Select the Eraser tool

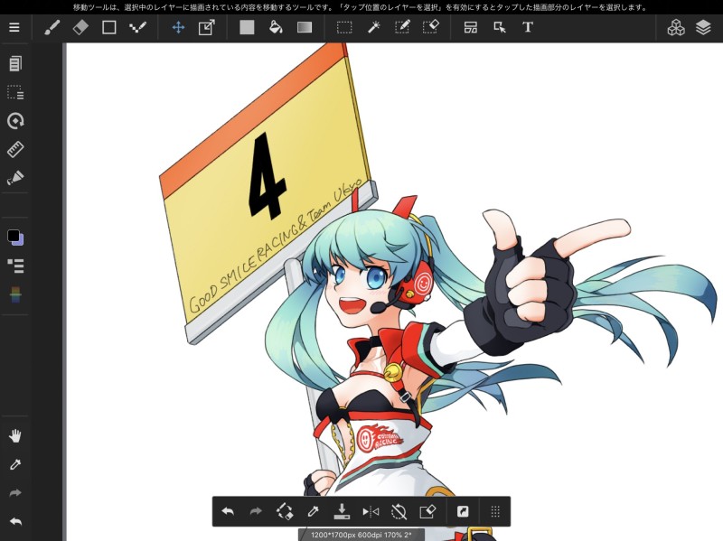(x=80, y=28)
